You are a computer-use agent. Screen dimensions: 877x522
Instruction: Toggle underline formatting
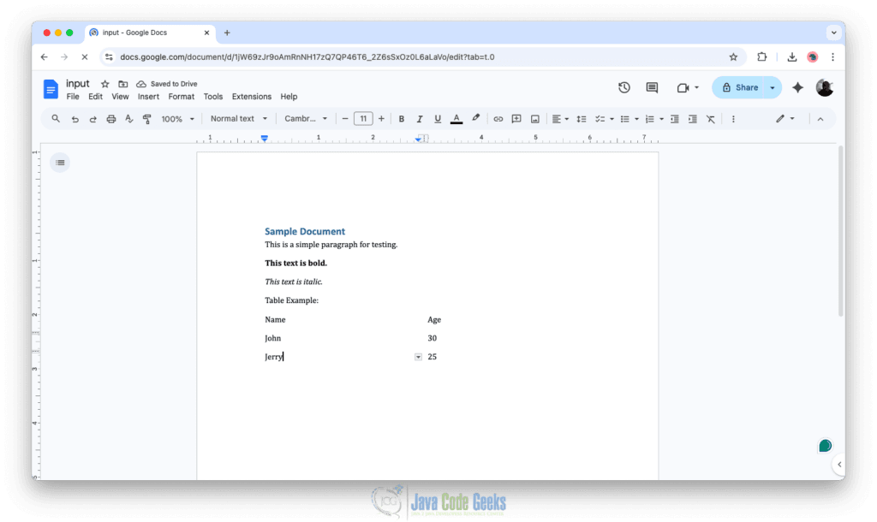coord(438,119)
